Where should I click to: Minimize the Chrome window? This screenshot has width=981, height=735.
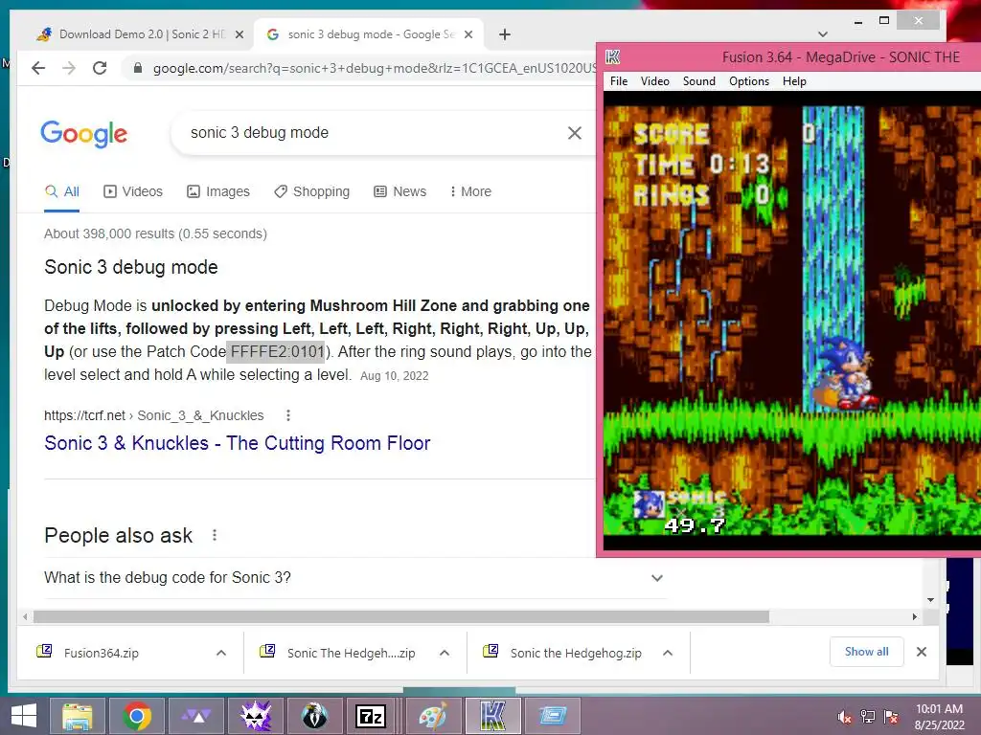pyautogui.click(x=858, y=22)
